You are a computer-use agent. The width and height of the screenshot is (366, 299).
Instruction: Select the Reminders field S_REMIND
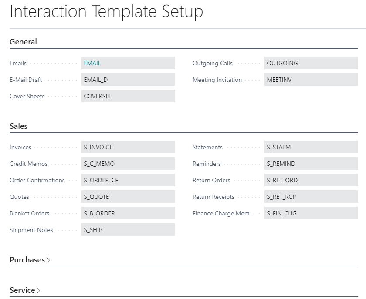coord(311,164)
